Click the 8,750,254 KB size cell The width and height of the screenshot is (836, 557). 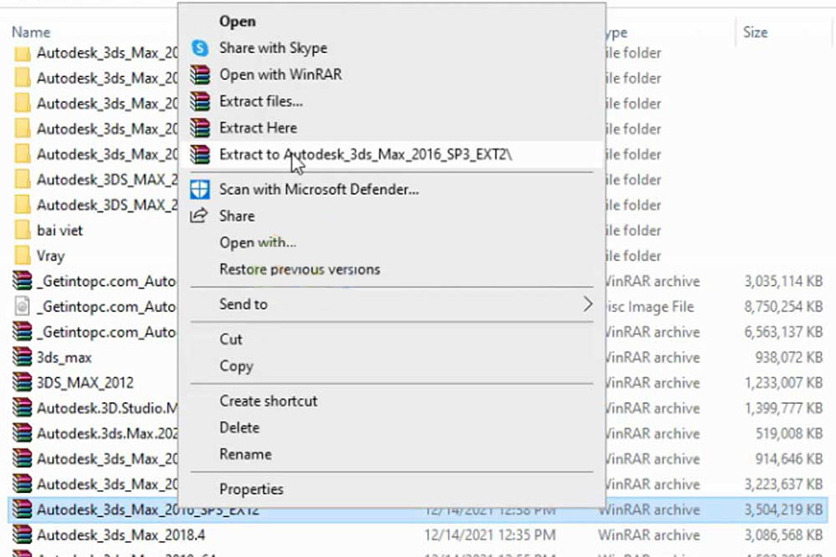(x=783, y=306)
